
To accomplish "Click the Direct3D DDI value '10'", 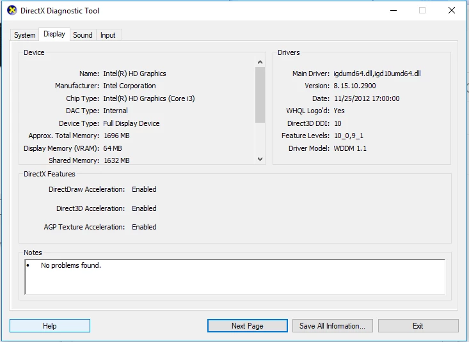I will point(338,123).
